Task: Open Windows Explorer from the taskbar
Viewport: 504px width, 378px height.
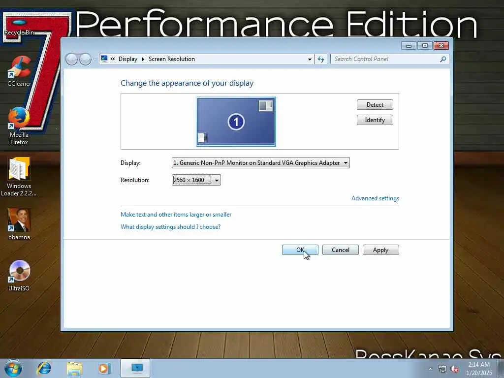Action: click(x=75, y=368)
